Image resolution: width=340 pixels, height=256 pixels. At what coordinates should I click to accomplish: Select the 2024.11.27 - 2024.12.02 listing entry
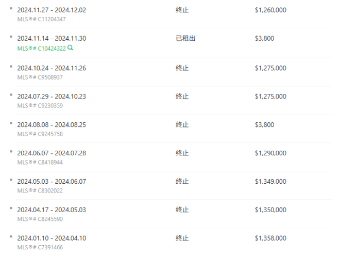coord(52,10)
